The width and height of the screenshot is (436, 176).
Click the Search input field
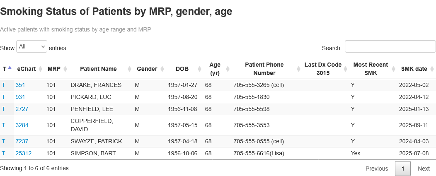tap(390, 47)
